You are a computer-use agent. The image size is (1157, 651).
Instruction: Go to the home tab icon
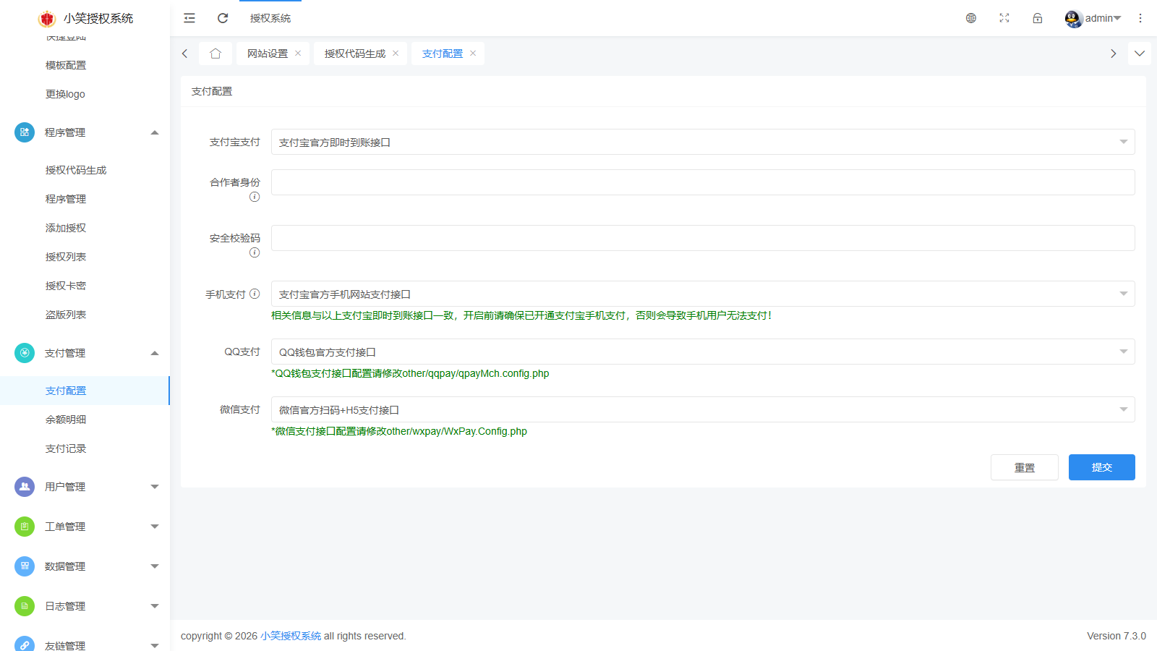[215, 54]
